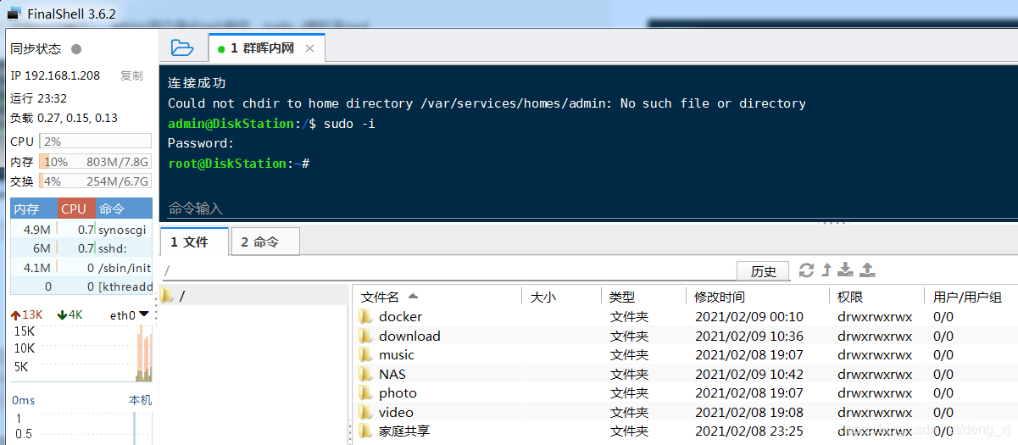This screenshot has height=445, width=1018.
Task: Click the download speed 4K indicator
Action: (70, 314)
